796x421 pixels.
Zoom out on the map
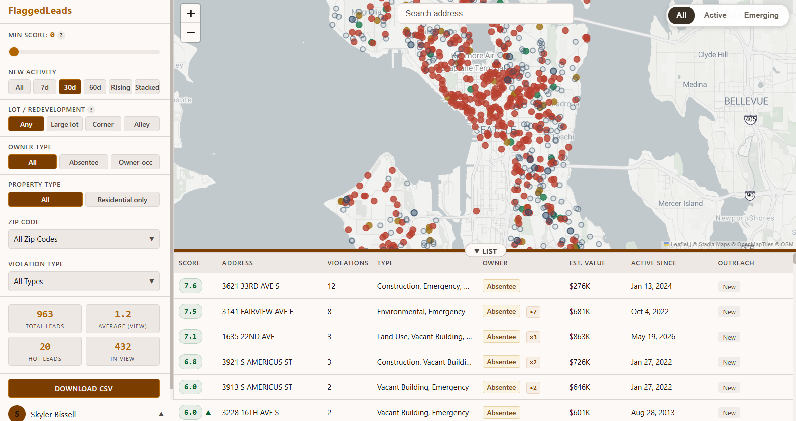pyautogui.click(x=191, y=33)
